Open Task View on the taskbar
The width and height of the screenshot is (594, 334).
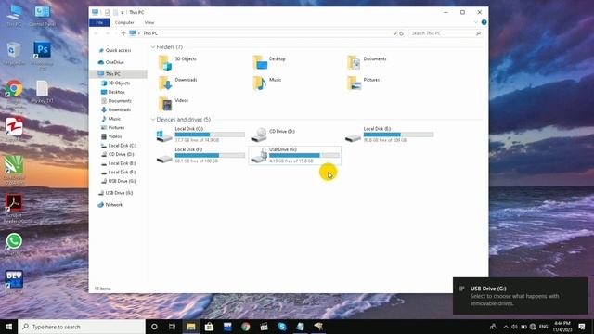(173, 327)
